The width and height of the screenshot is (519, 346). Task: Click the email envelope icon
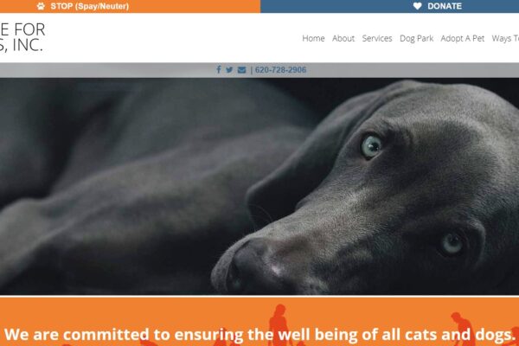242,70
